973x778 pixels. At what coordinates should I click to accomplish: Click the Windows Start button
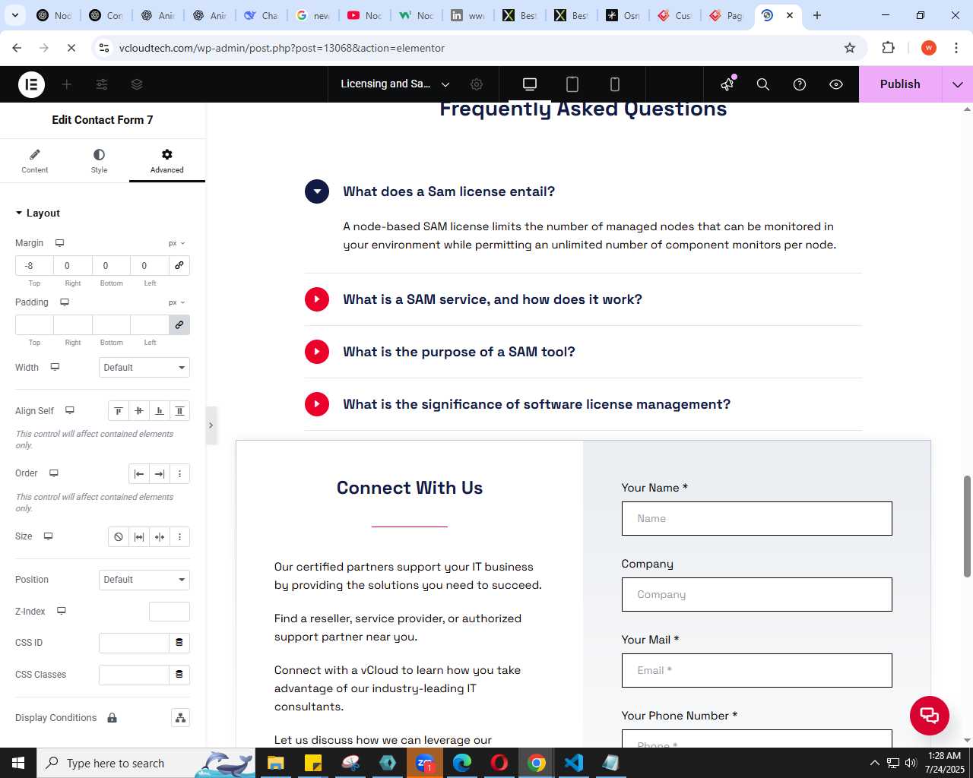pos(18,763)
